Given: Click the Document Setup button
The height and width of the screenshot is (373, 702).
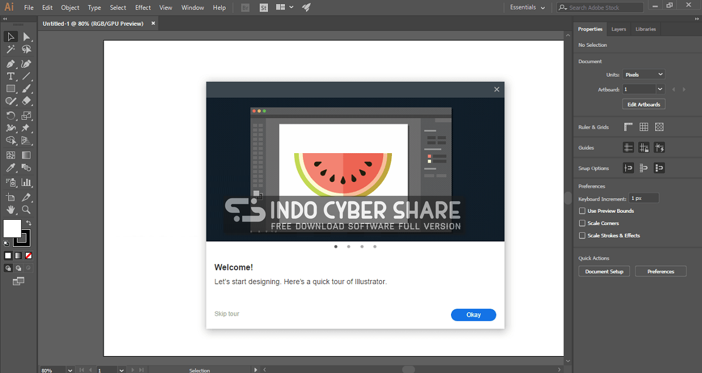Looking at the screenshot, I should [x=604, y=271].
